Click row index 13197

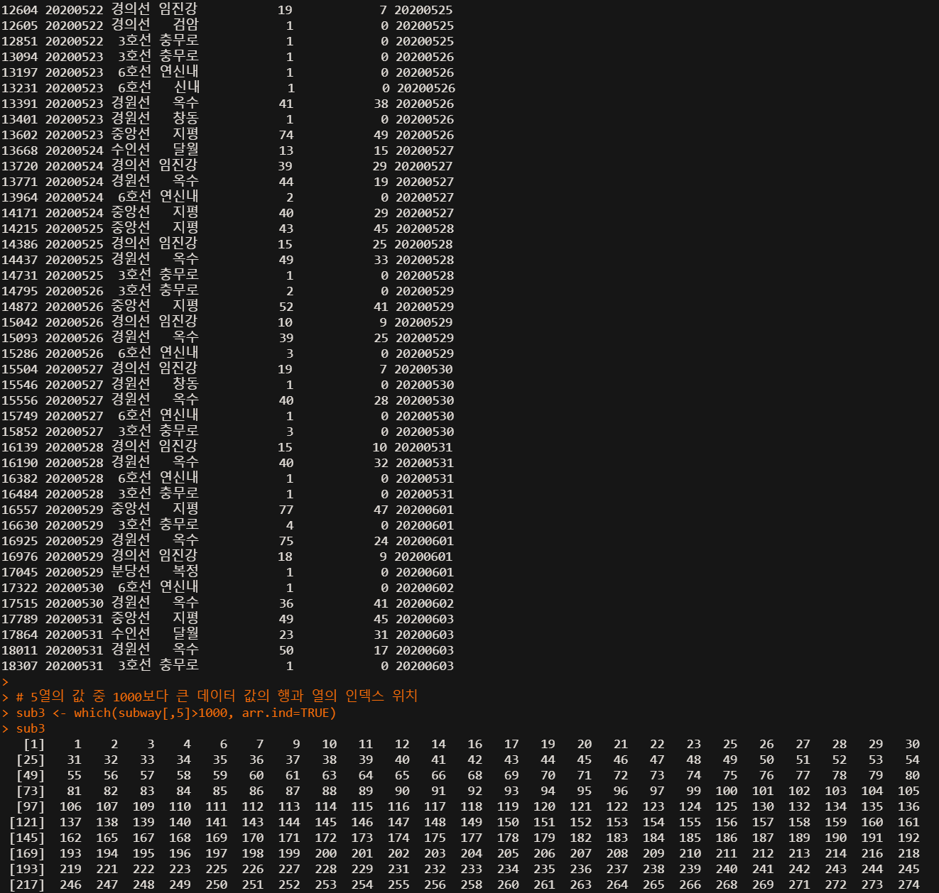(19, 72)
